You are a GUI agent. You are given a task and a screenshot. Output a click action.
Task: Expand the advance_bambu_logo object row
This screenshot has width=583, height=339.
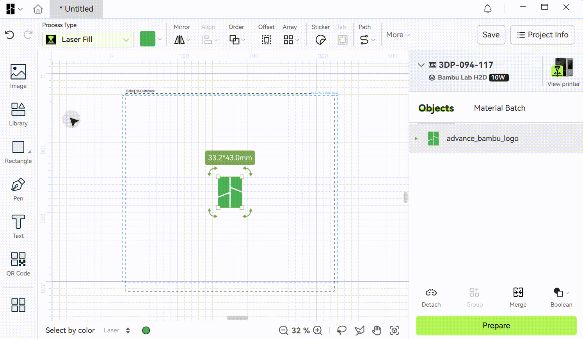tap(416, 138)
